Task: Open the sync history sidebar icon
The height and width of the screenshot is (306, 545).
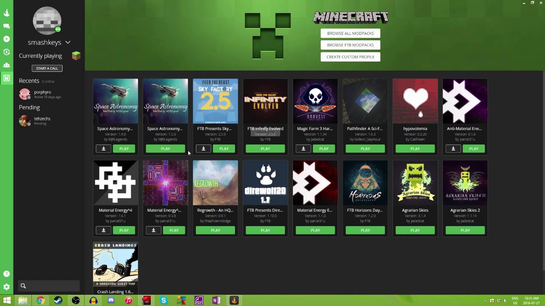Action: [6, 52]
